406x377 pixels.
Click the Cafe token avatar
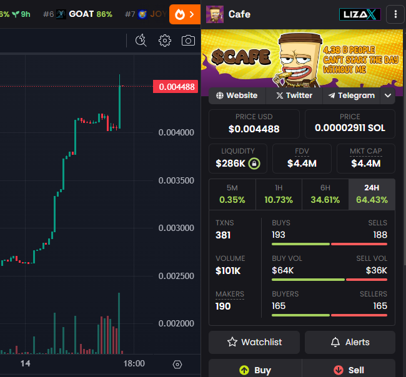coord(215,14)
